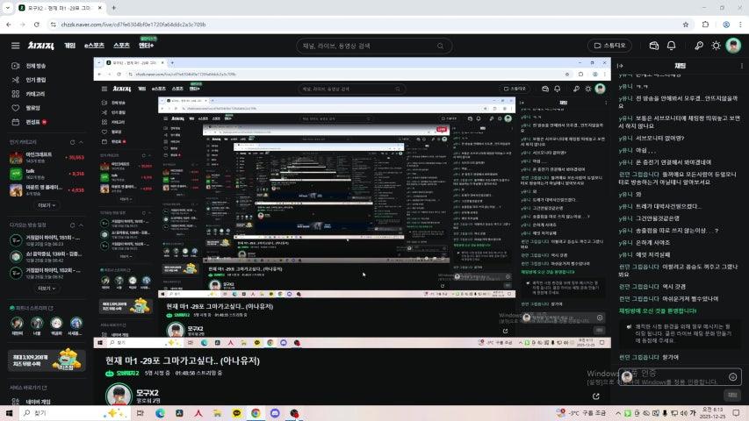The height and width of the screenshot is (421, 749).
Task: Open the e스포츠 menu tab
Action: coord(94,46)
